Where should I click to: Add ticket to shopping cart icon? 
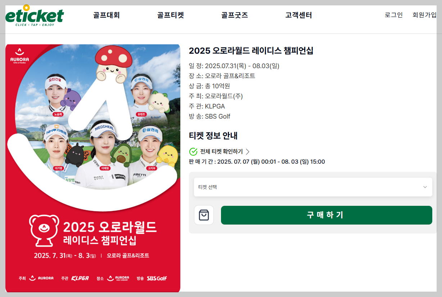204,215
